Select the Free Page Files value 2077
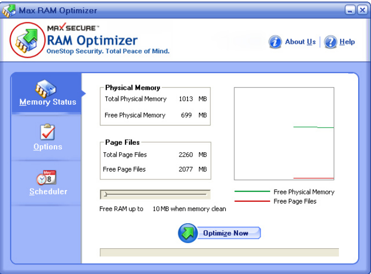Screen dimensions: 371x274 [186, 169]
